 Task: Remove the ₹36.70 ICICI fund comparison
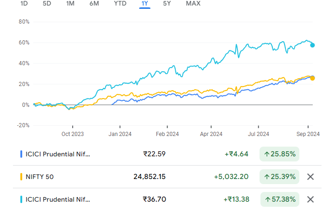point(310,199)
